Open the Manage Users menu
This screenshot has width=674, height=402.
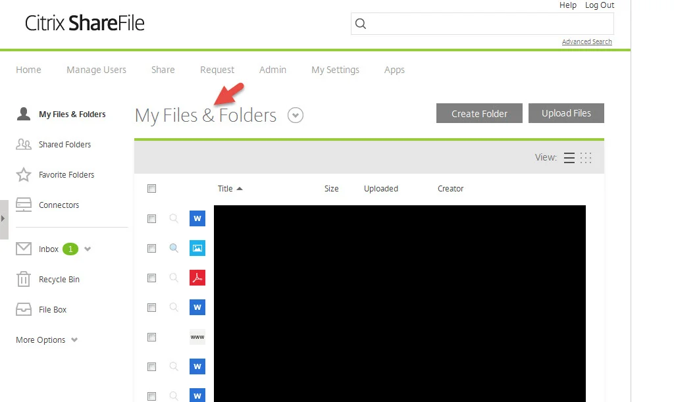(x=96, y=70)
